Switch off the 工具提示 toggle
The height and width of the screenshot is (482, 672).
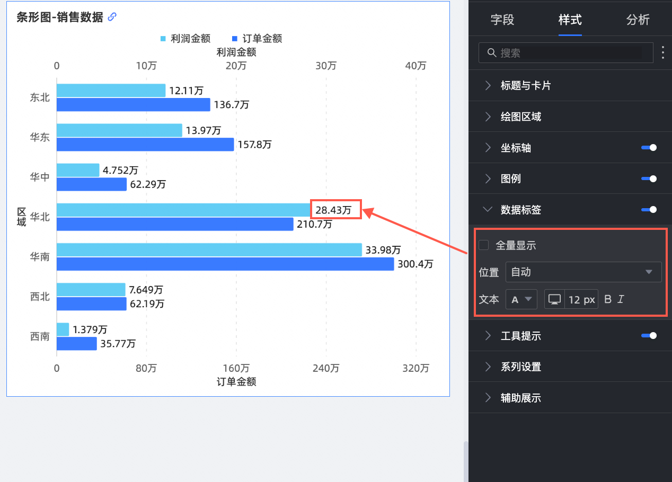(x=649, y=335)
